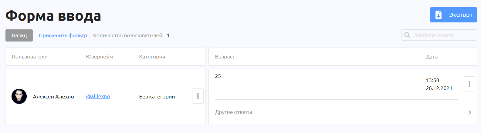The height and width of the screenshot is (133, 481).
Task: Click the Другие ответы label
Action: point(233,112)
